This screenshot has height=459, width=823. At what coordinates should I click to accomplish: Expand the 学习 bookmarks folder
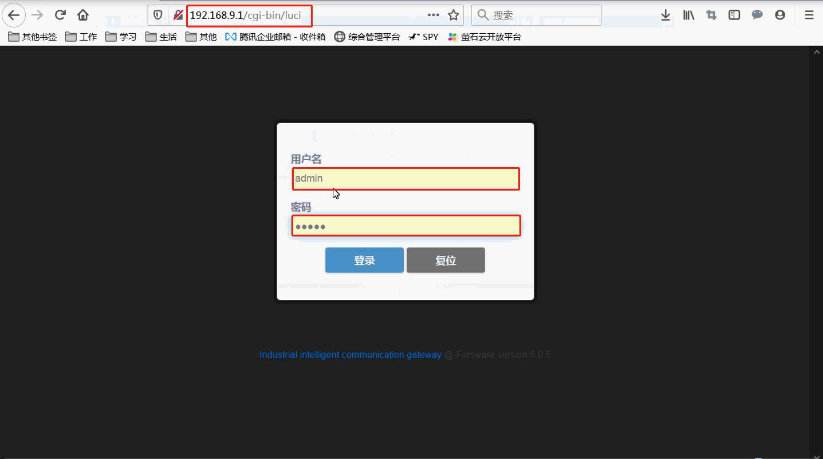(121, 37)
